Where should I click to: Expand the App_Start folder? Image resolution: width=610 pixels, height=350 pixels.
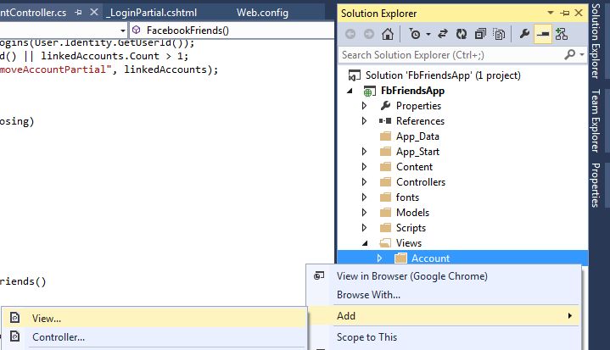click(364, 152)
